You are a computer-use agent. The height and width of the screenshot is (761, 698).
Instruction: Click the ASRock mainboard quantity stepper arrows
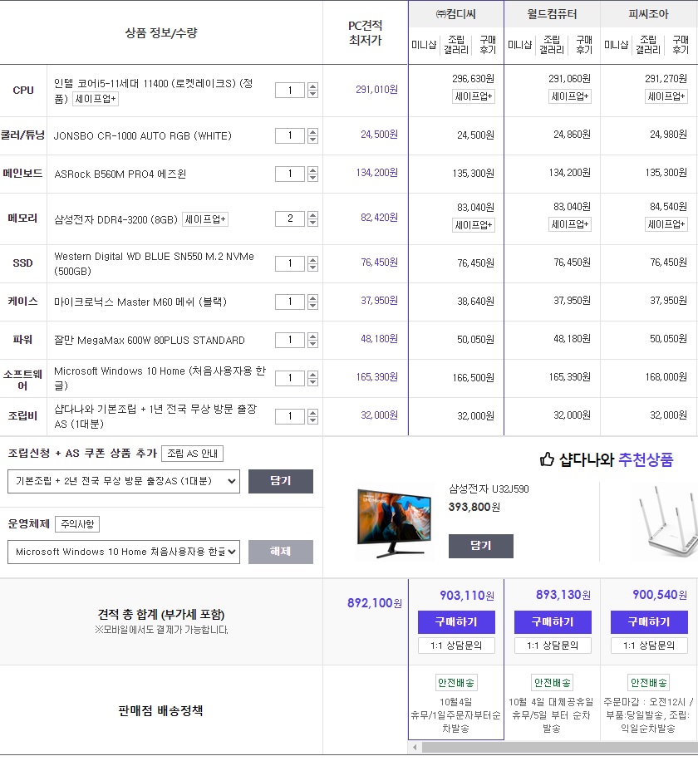(313, 174)
